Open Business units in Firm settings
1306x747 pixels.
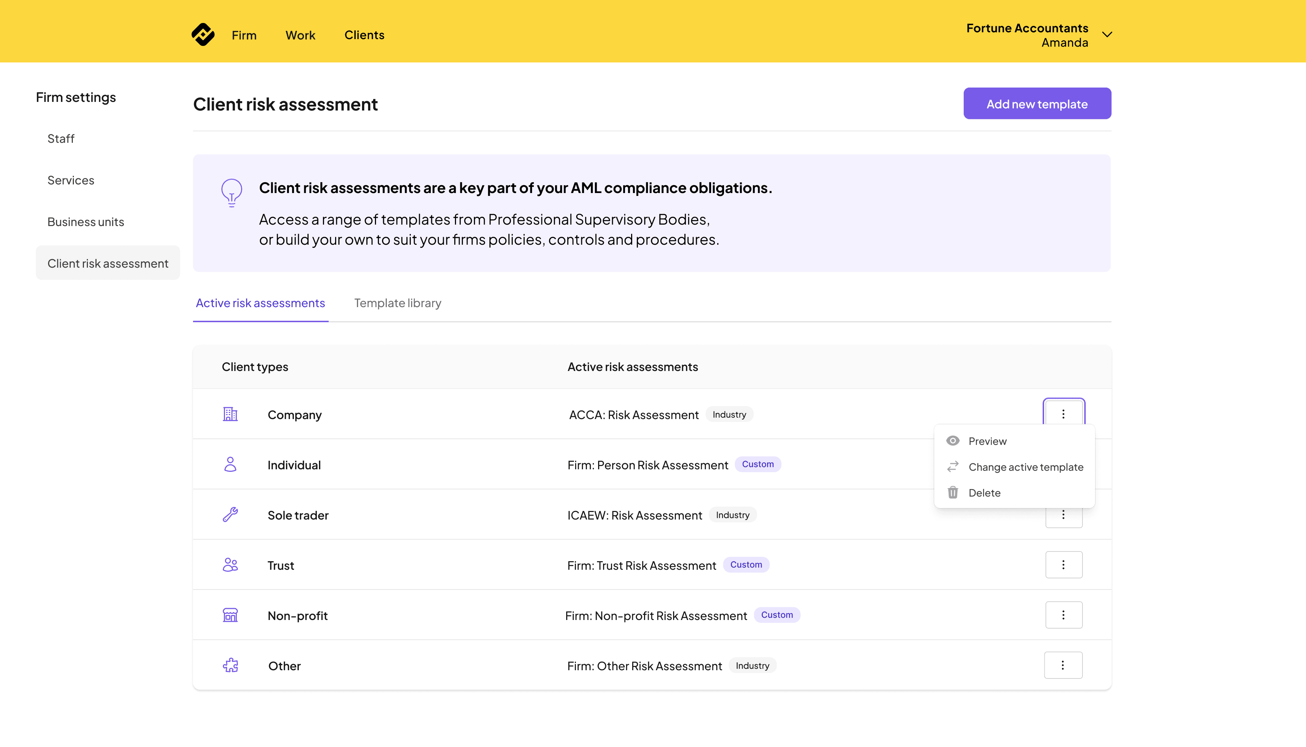(86, 222)
